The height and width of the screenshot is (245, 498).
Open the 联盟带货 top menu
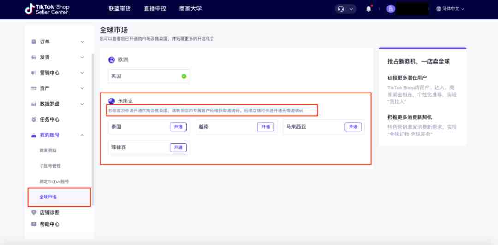point(119,9)
